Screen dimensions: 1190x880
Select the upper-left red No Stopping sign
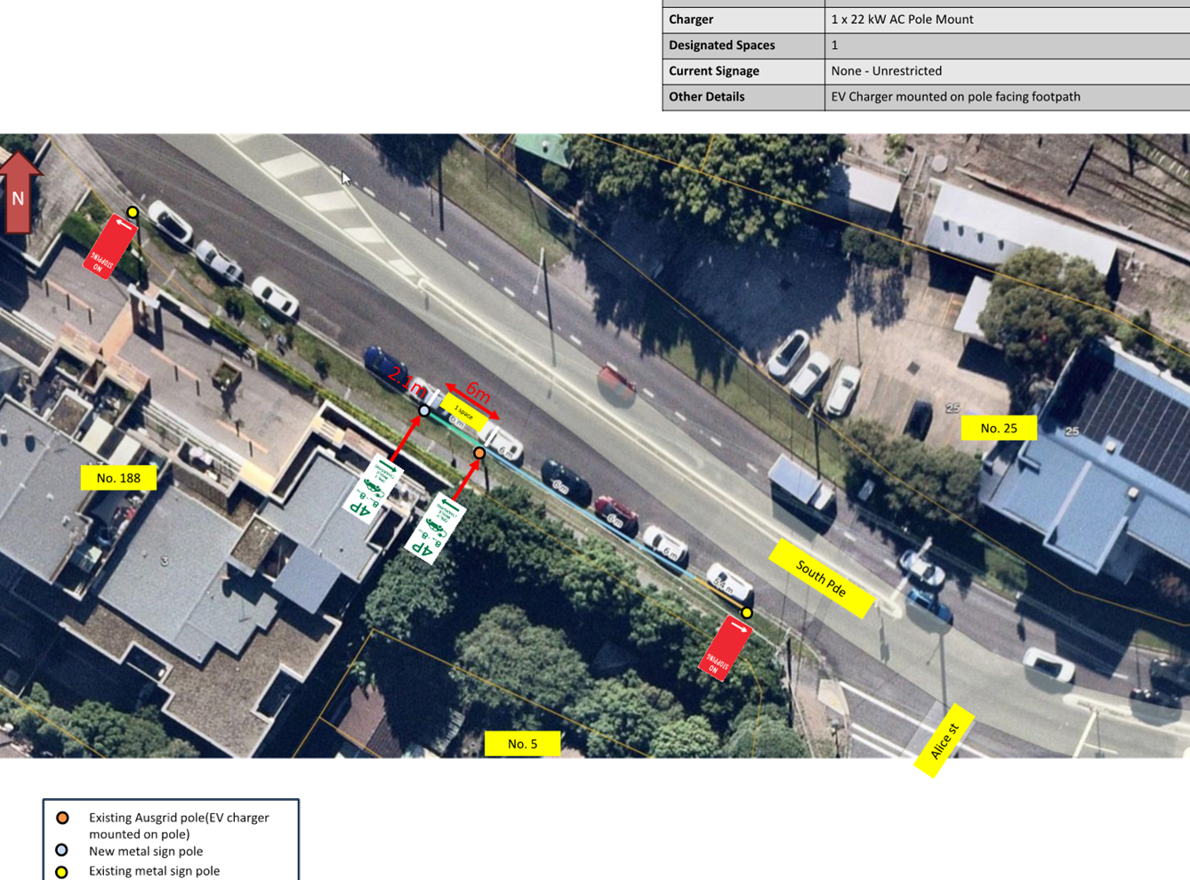109,247
